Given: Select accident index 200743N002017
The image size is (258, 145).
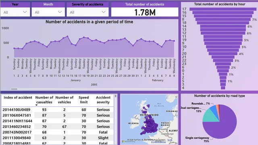Looking at the screenshot, I should [17, 132].
